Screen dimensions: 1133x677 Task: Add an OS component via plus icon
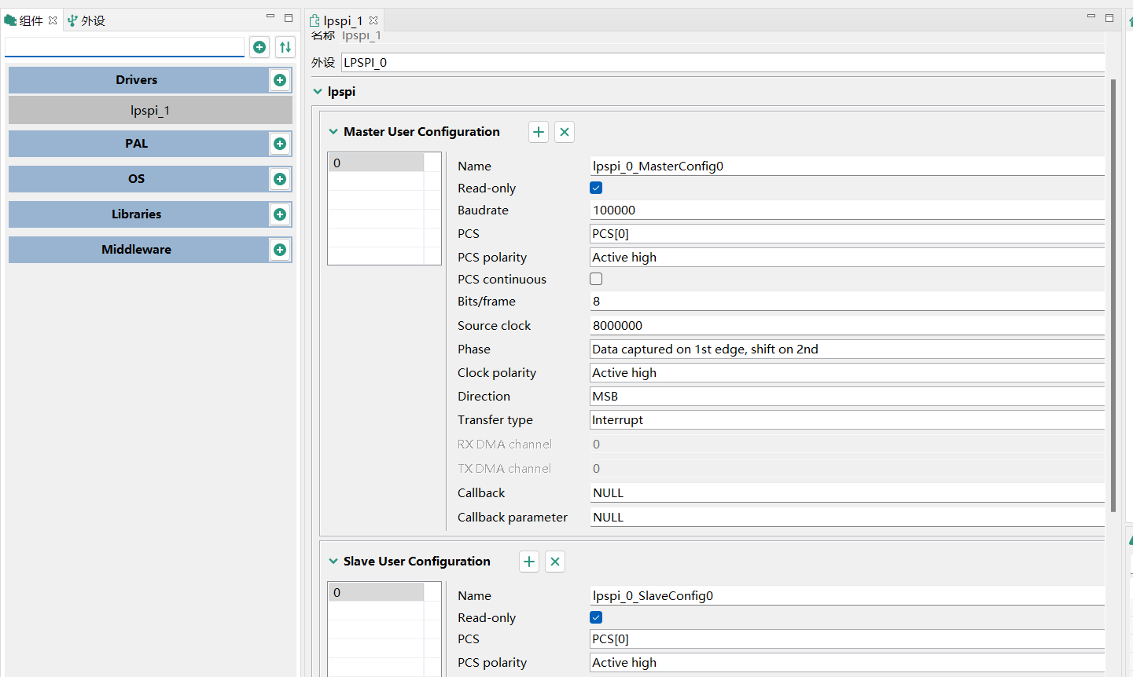[280, 179]
